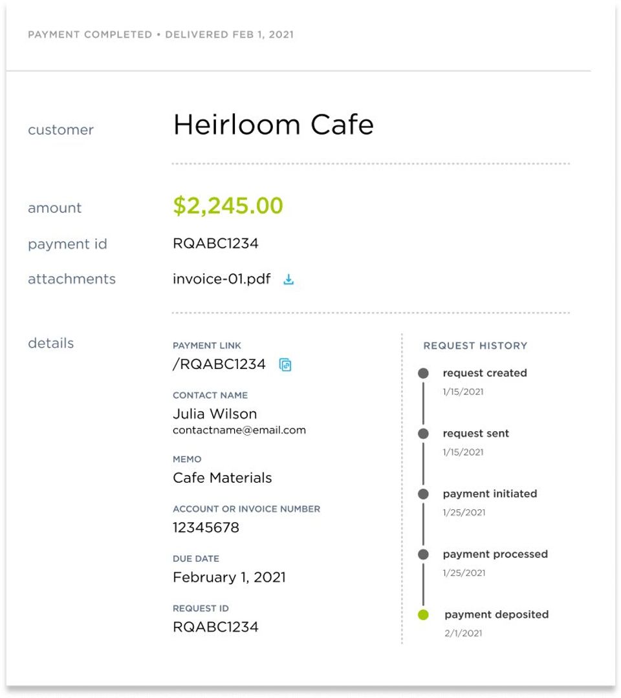Screen dimensions: 621x698
Task: Click the contactname@email.com email address
Action: point(239,430)
